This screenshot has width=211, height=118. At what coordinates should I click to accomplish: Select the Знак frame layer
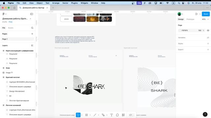click(8, 68)
